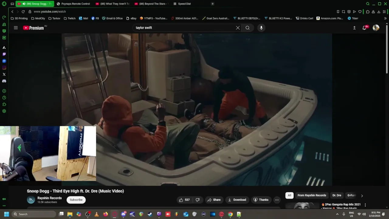Viewport: 389px width, 219px height.
Task: Open the taskbar clock and date
Action: (375, 214)
